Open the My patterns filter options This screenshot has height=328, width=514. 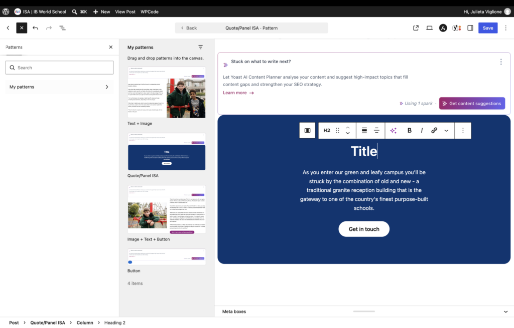pos(200,47)
